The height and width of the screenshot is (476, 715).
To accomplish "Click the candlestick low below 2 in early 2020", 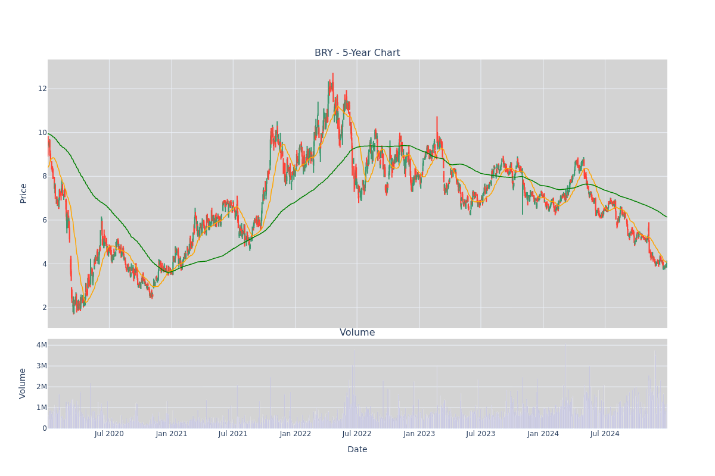I will coord(74,306).
